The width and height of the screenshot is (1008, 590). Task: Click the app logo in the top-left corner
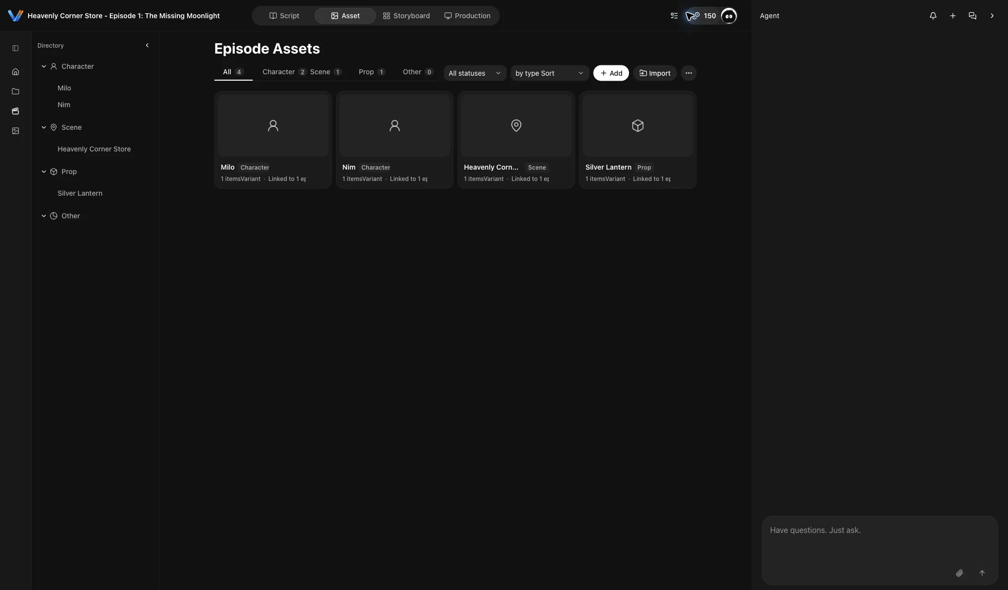(x=16, y=16)
